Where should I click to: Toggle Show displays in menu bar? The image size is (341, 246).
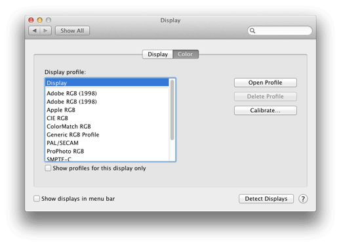[37, 199]
